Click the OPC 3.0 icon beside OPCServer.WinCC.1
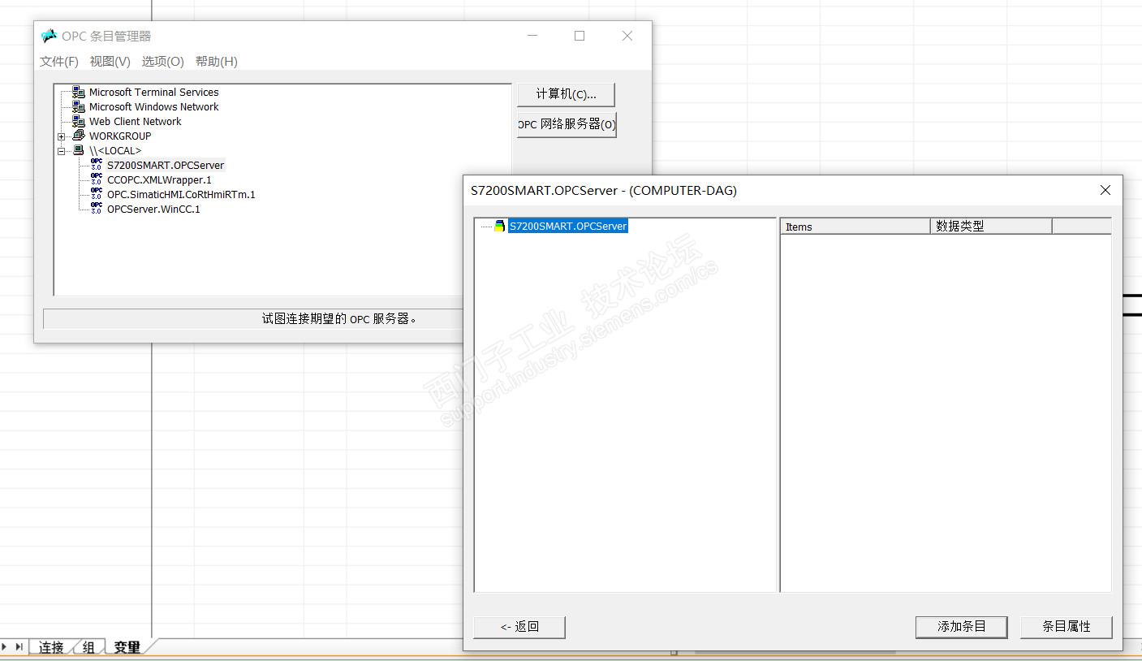 [x=97, y=209]
